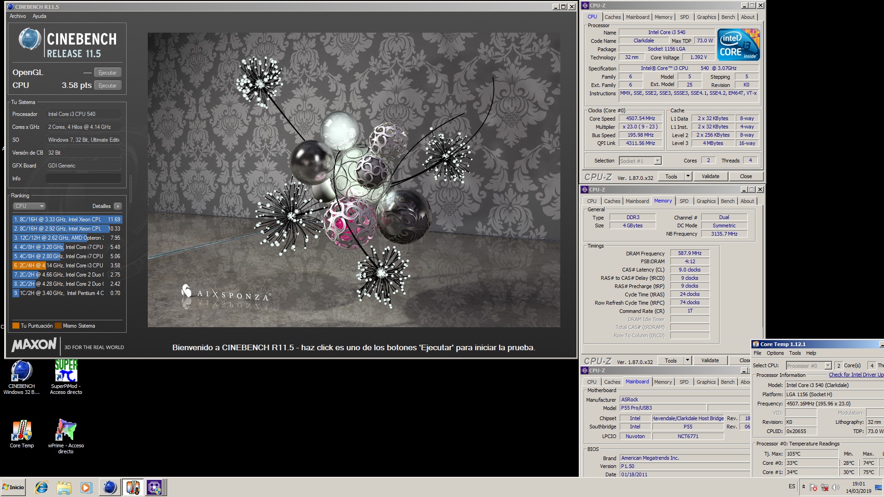Switch to Cinebench via its taskbar button

110,487
